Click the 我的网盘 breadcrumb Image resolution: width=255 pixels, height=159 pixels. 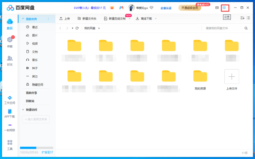90,28
